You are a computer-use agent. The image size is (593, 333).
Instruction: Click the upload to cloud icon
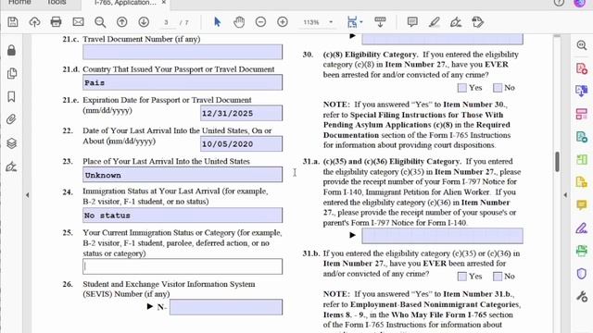[34, 22]
